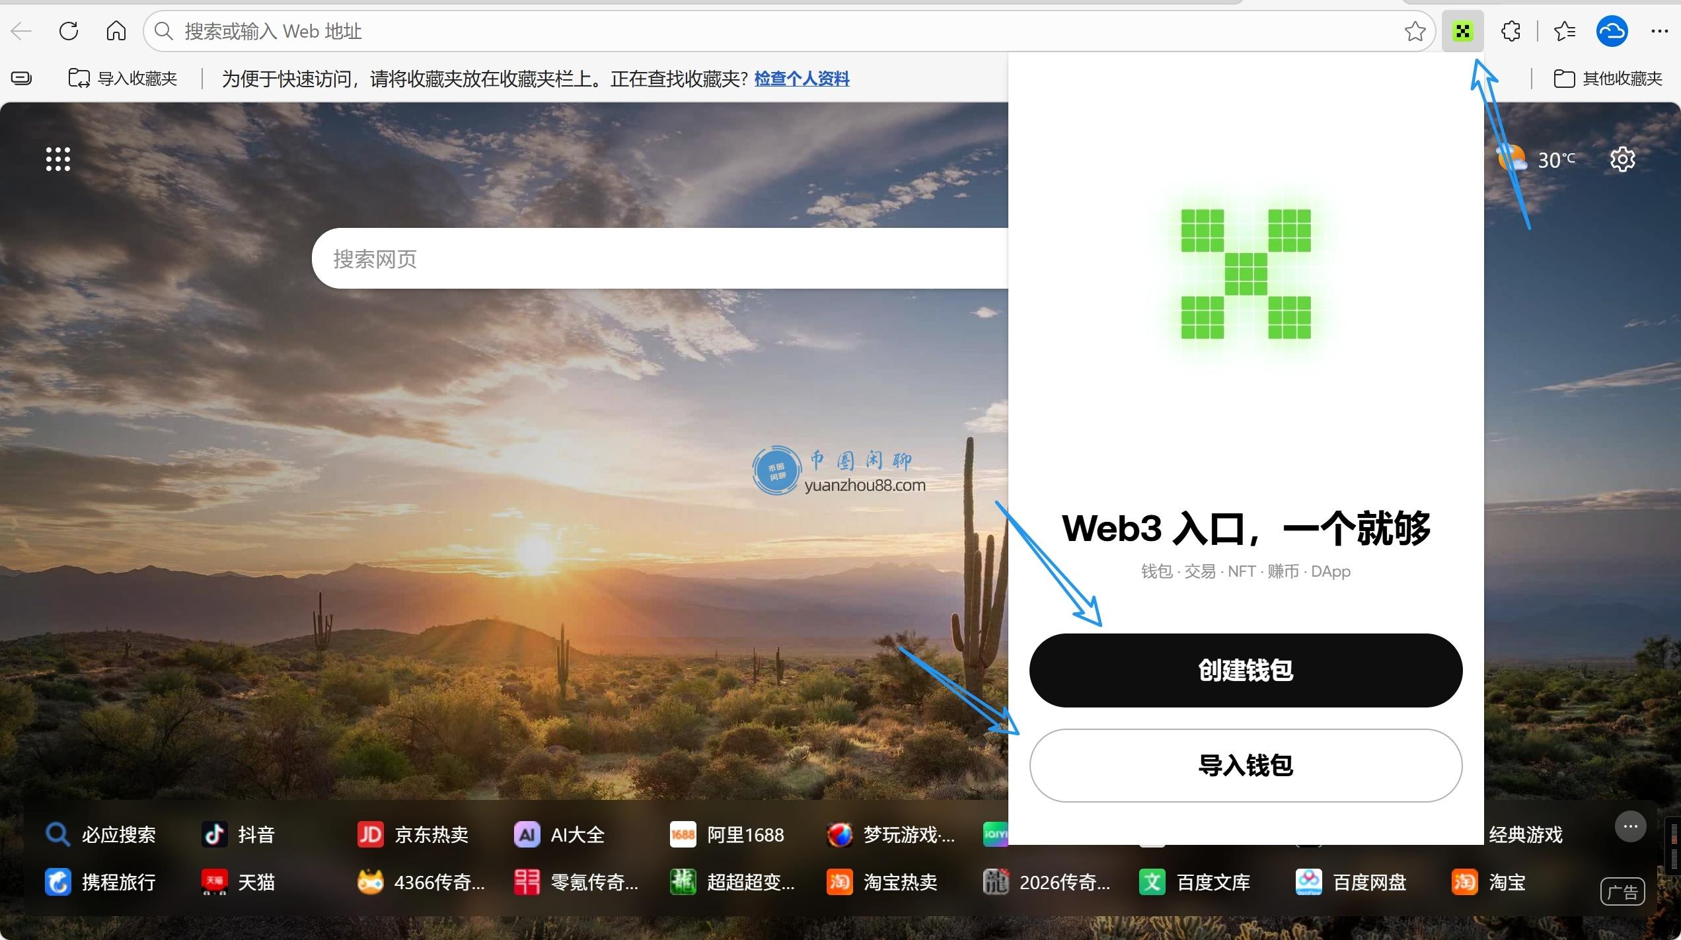The height and width of the screenshot is (940, 1681).
Task: Refresh the current page
Action: pos(69,31)
